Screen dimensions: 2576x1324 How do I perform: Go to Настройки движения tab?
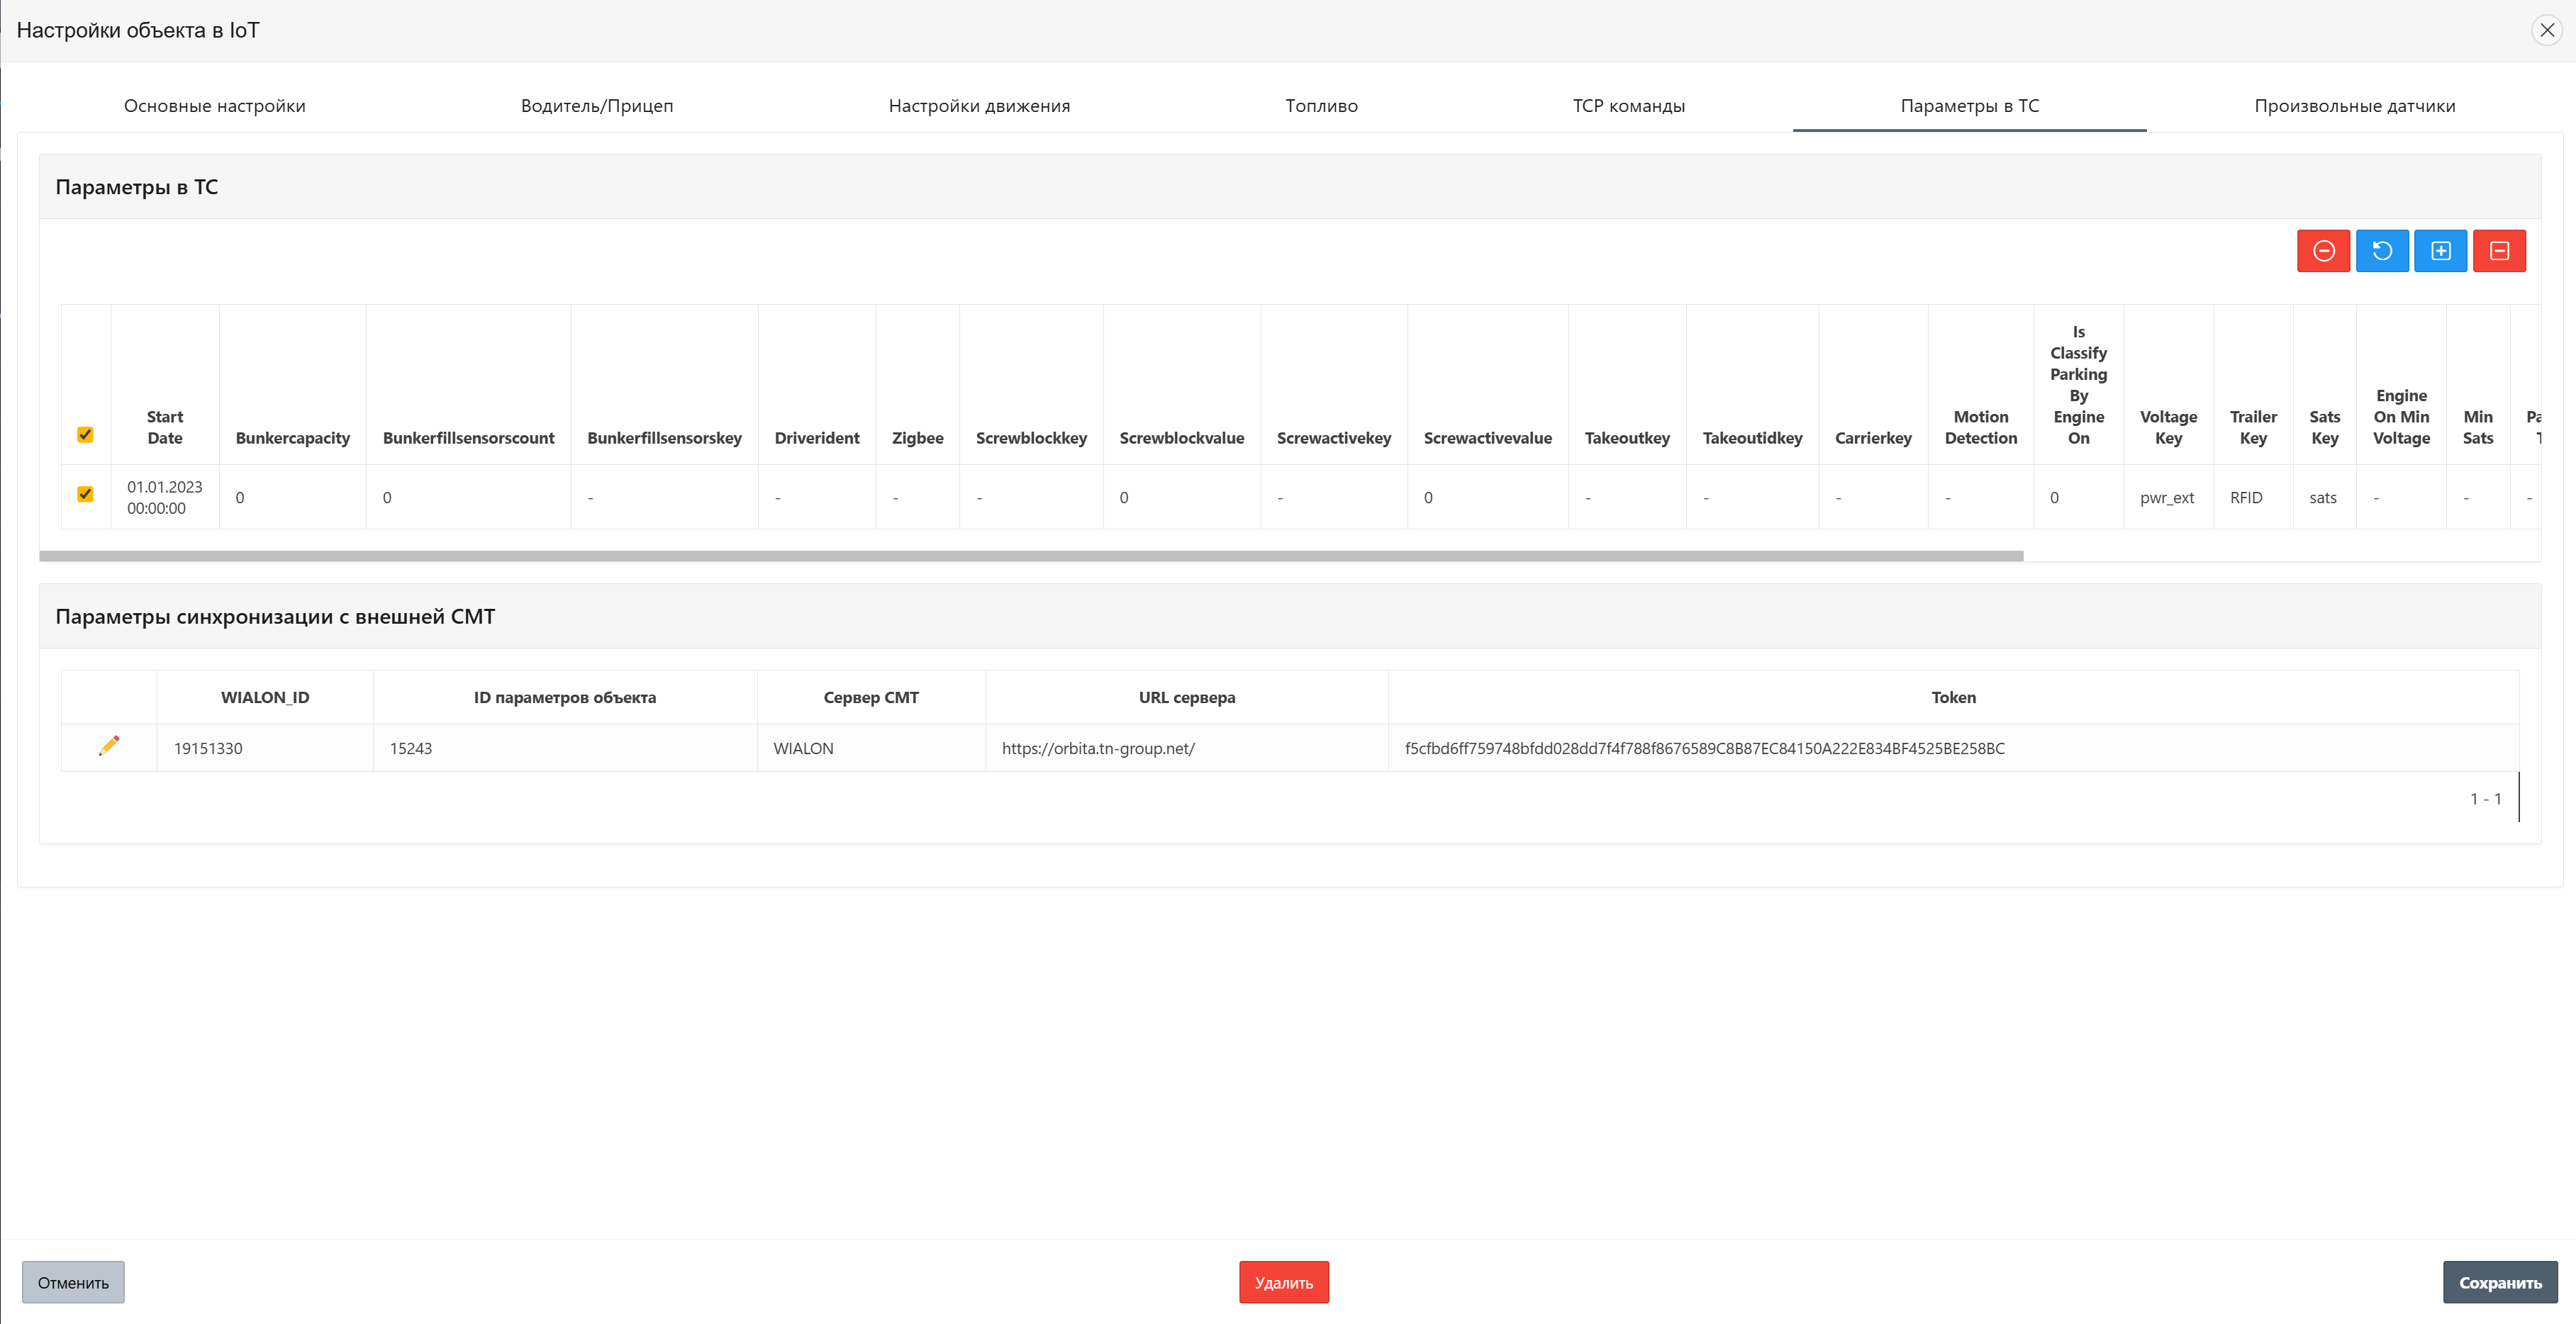[978, 106]
